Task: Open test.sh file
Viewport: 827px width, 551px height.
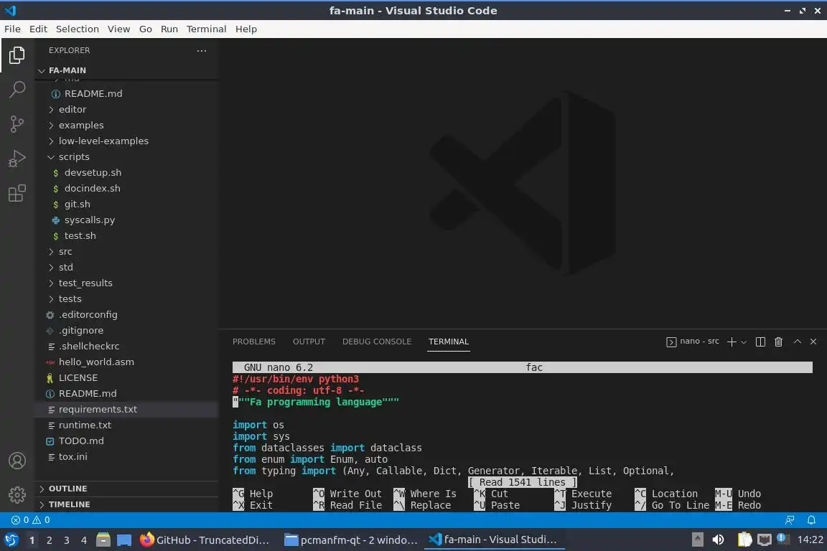Action: [x=126, y=236]
